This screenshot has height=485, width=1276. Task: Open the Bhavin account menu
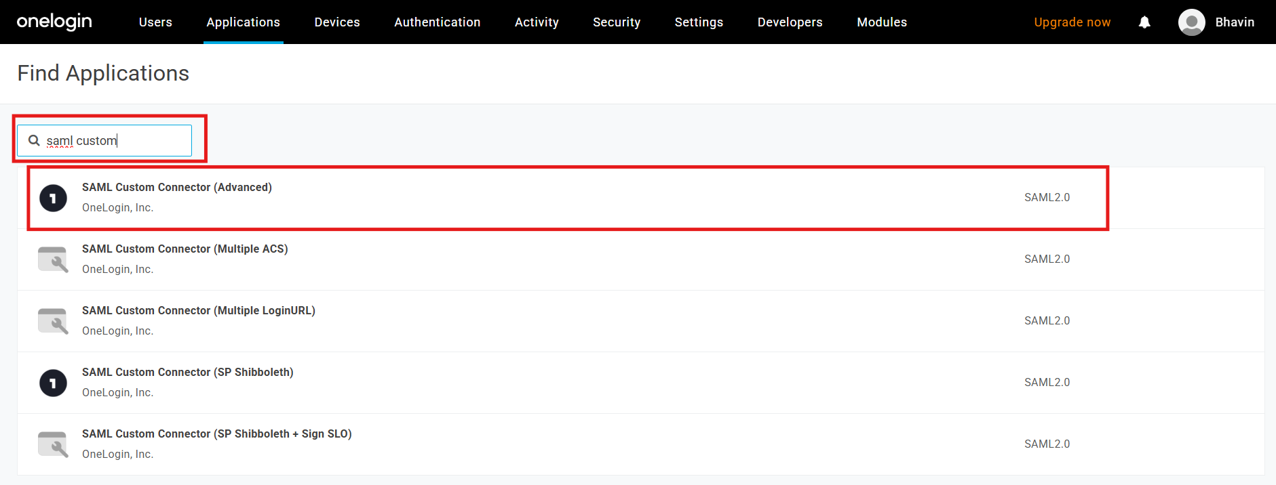coord(1235,22)
